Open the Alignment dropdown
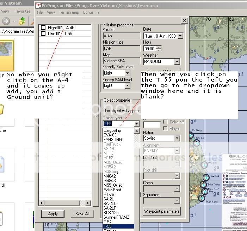This screenshot has height=231, width=247. coord(177,151)
